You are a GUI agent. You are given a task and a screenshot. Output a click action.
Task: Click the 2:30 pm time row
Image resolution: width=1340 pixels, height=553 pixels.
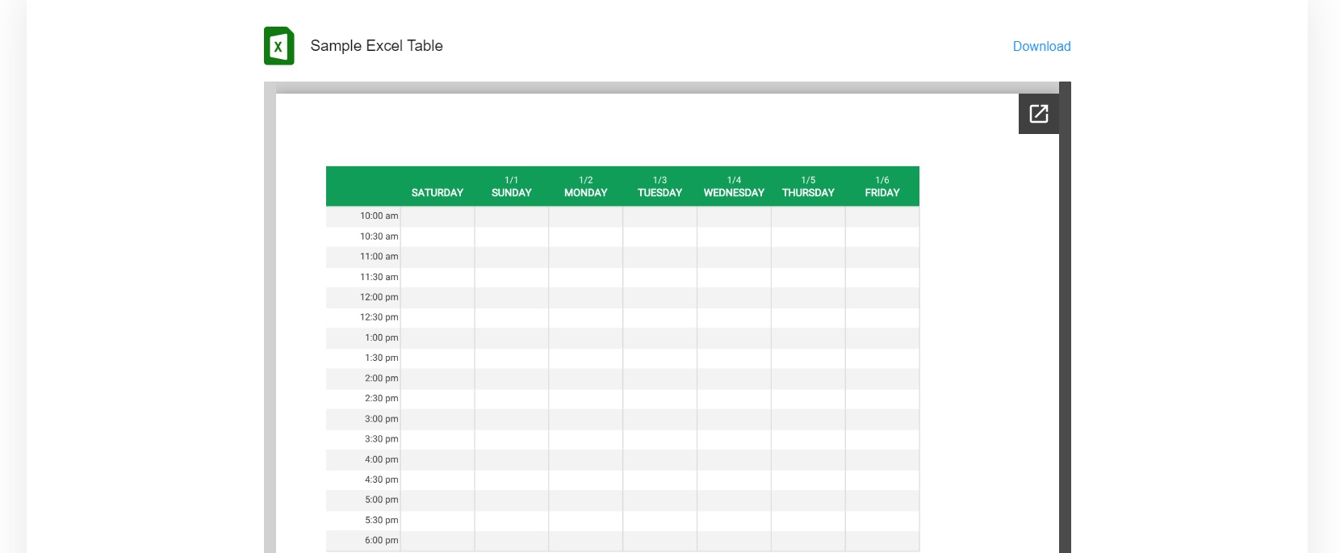622,399
